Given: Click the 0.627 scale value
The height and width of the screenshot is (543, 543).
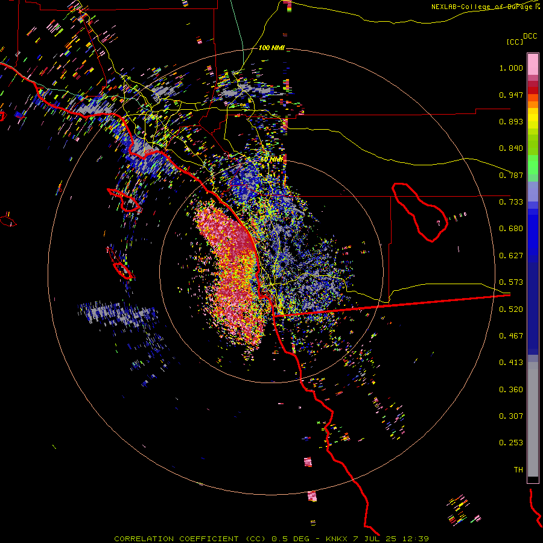Looking at the screenshot, I should coord(511,256).
